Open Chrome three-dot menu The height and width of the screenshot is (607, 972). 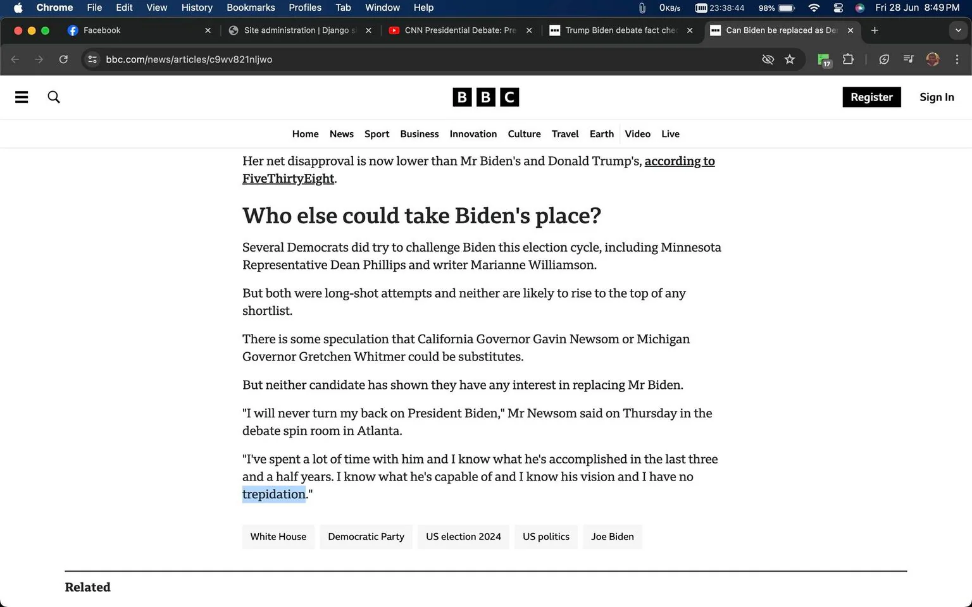tap(957, 59)
